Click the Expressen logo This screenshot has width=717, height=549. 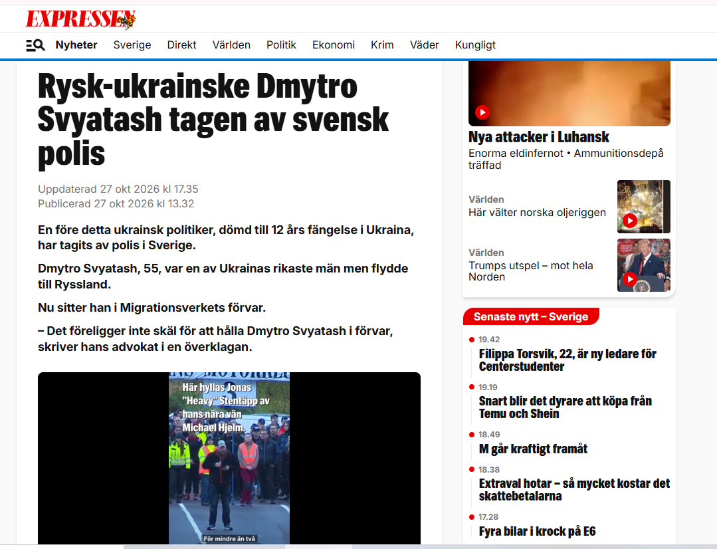pyautogui.click(x=80, y=19)
